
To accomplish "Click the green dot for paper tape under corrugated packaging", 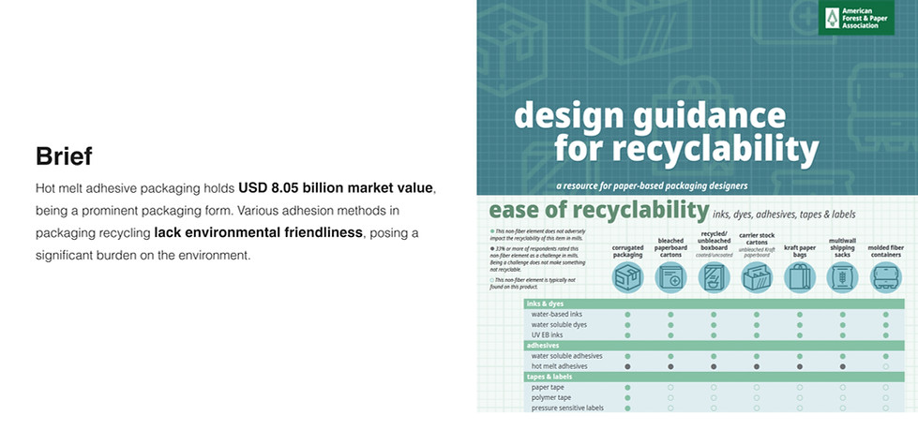I will point(627,387).
